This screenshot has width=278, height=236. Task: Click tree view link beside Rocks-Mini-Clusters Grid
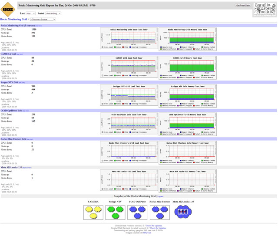point(30,139)
